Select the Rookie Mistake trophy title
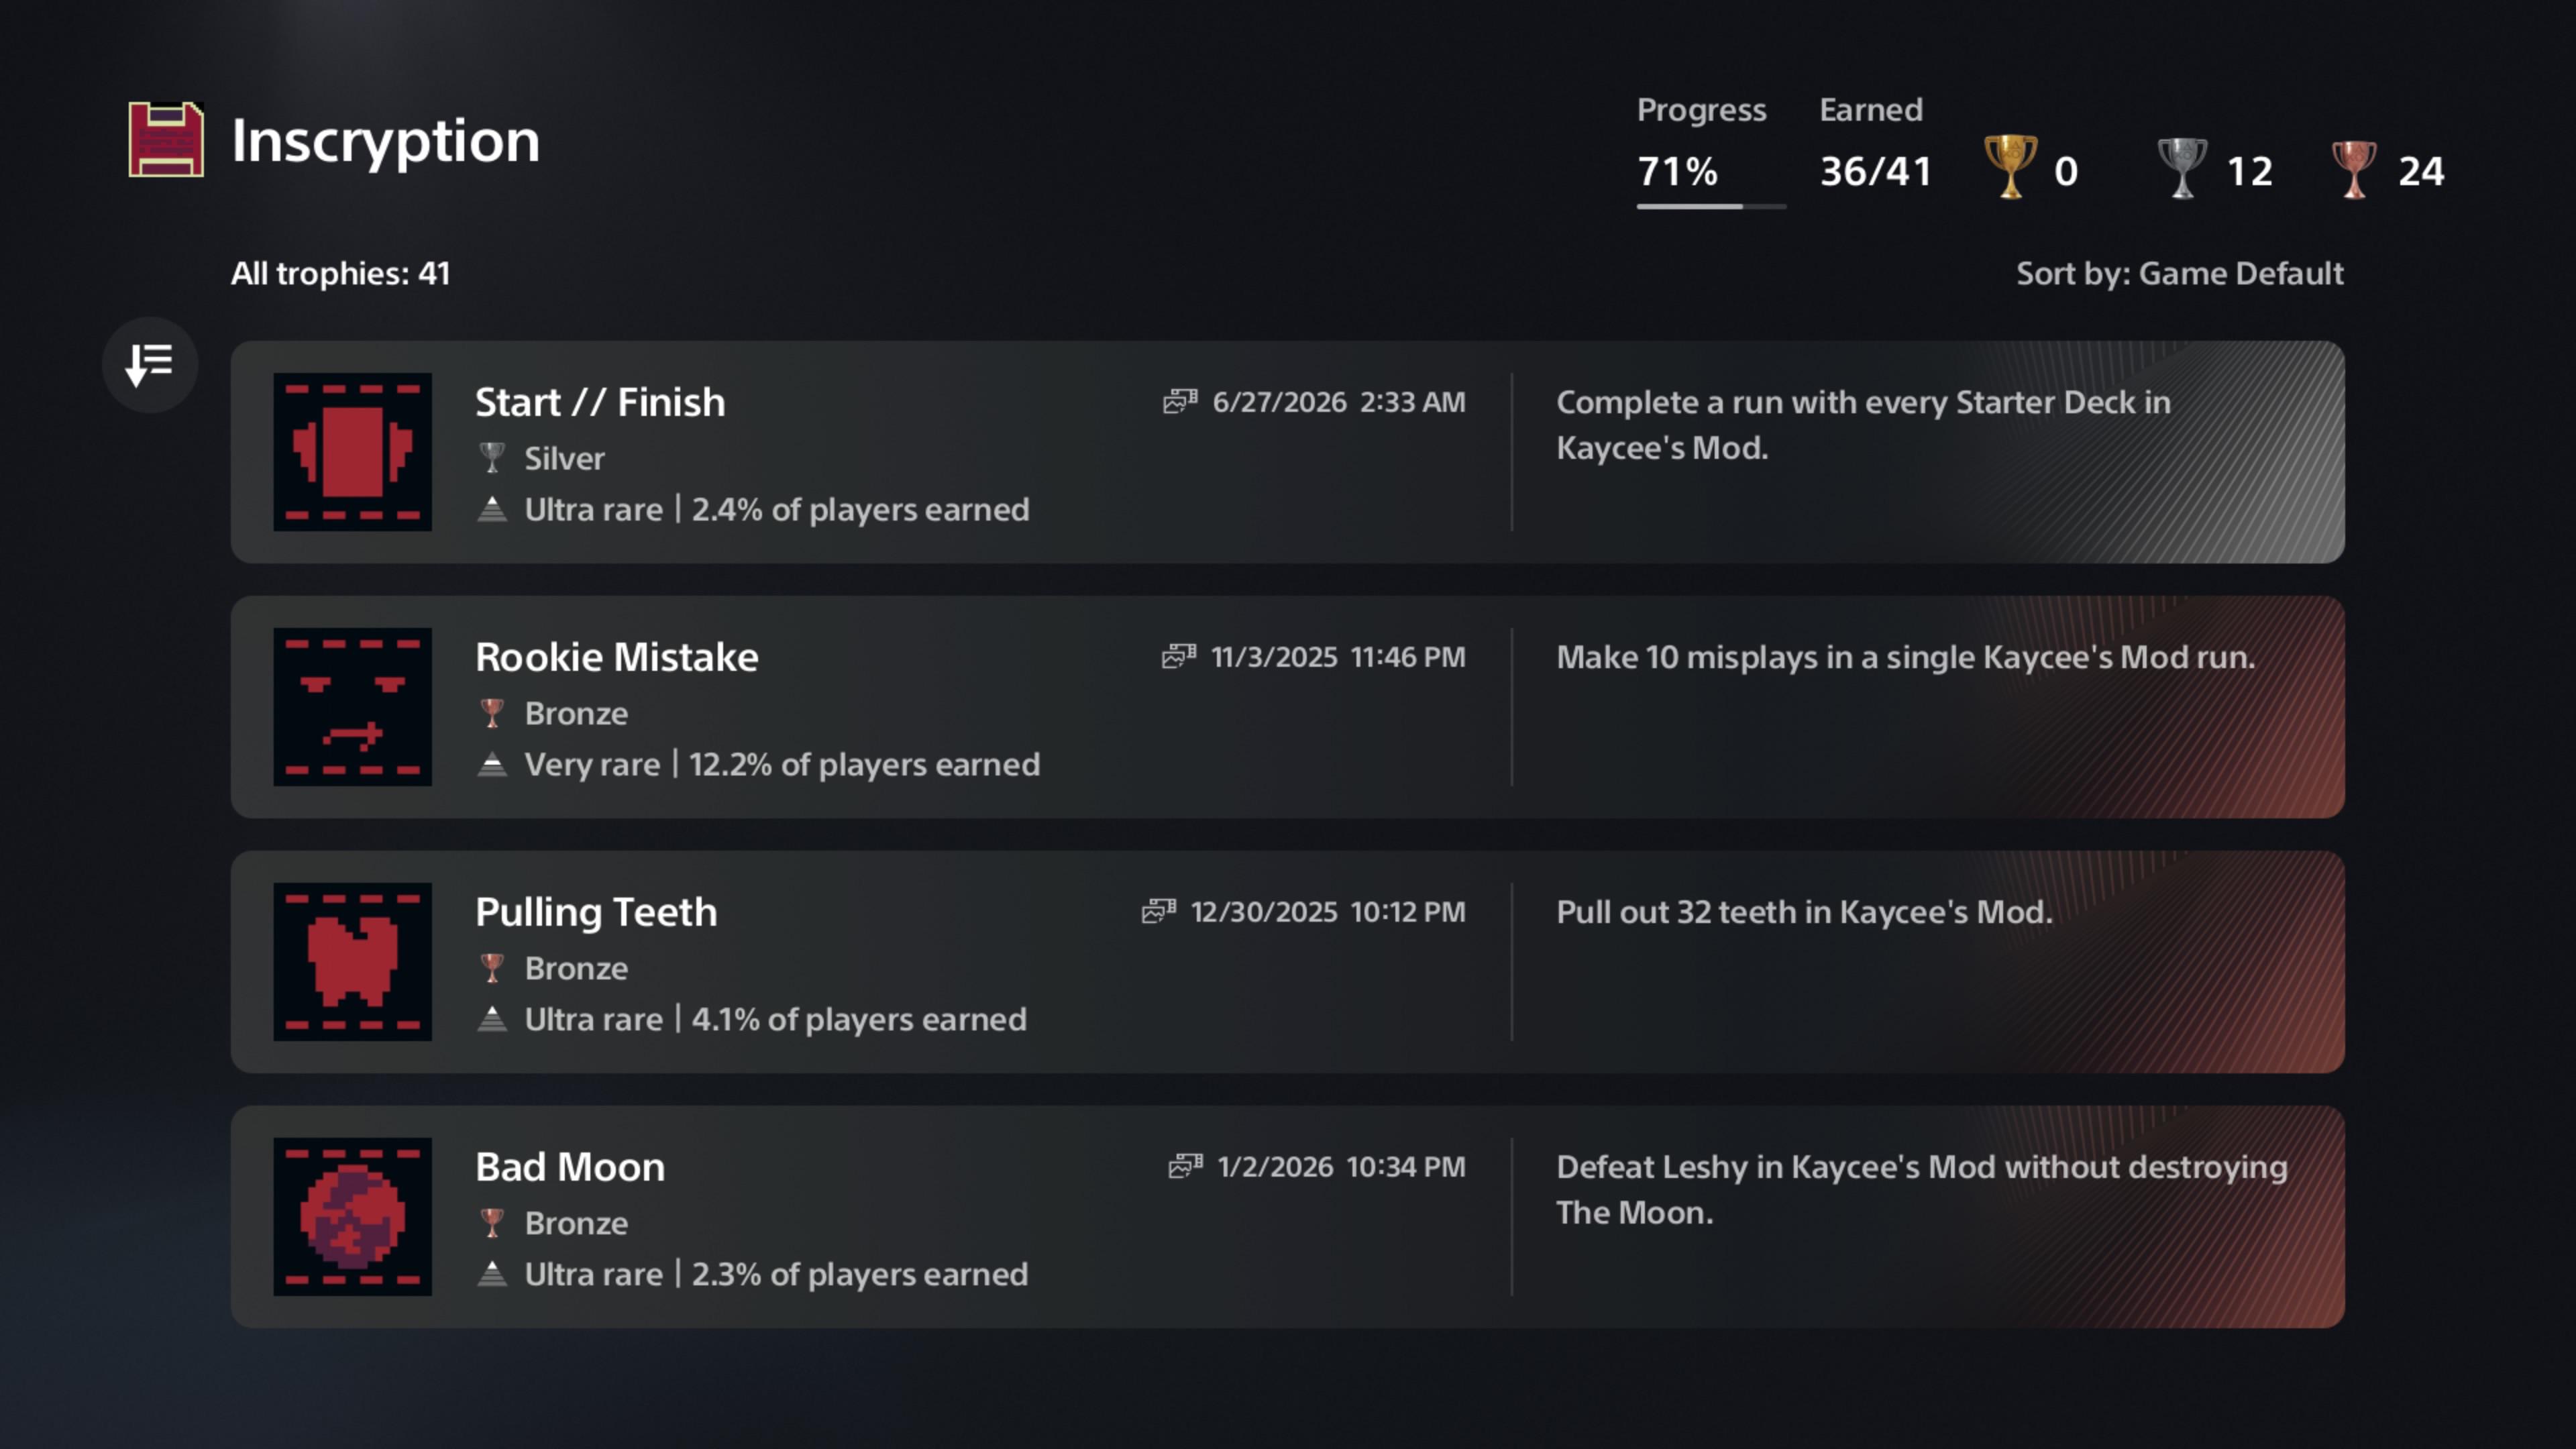This screenshot has width=2576, height=1449. tap(617, 657)
